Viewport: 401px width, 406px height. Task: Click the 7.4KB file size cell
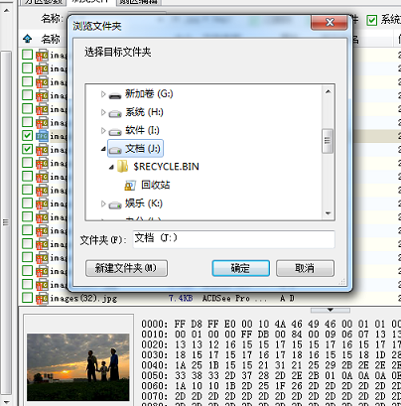point(181,298)
